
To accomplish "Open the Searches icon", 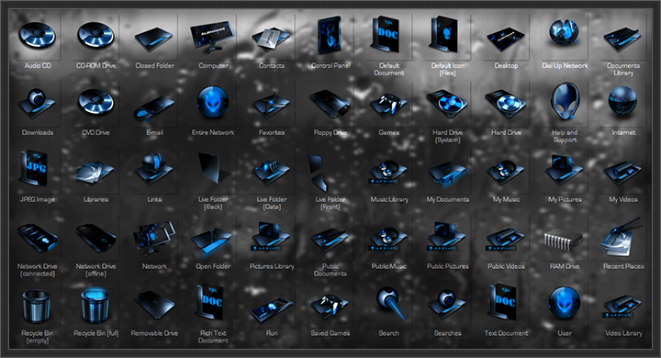I will coord(447,305).
